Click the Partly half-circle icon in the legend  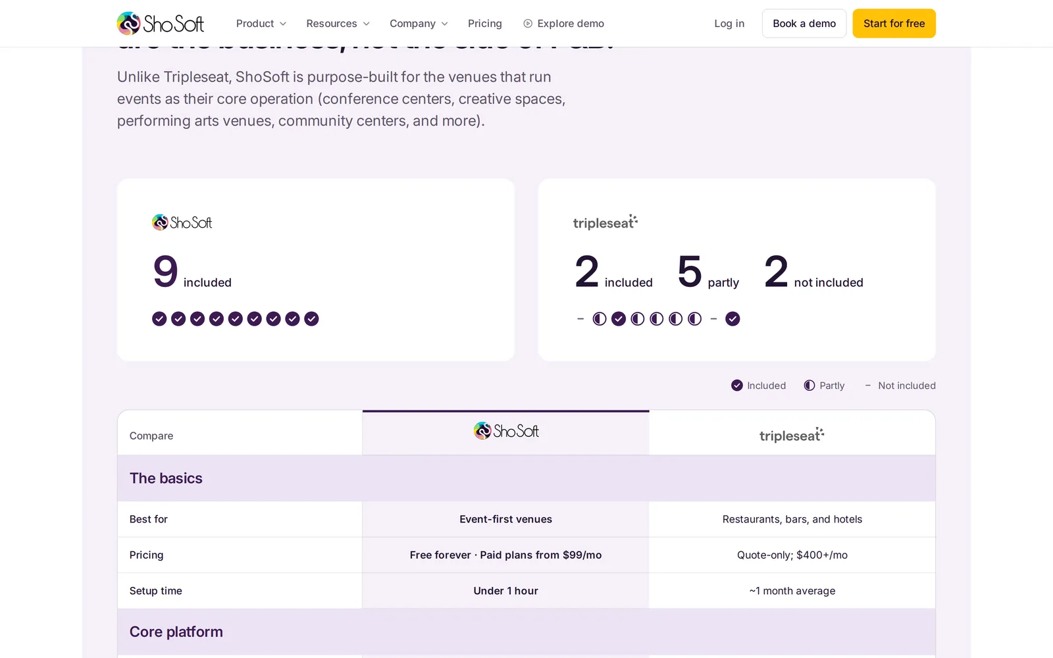click(809, 386)
